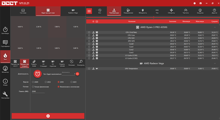Show Частота sensors category
This screenshot has width=220, height=120.
pyautogui.click(x=186, y=11)
